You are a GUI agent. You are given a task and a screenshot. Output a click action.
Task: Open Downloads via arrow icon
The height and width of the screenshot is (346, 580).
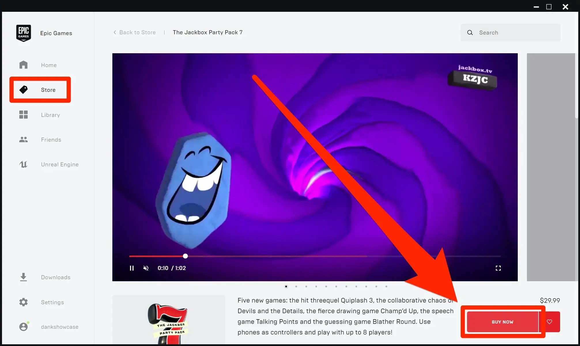click(x=23, y=277)
